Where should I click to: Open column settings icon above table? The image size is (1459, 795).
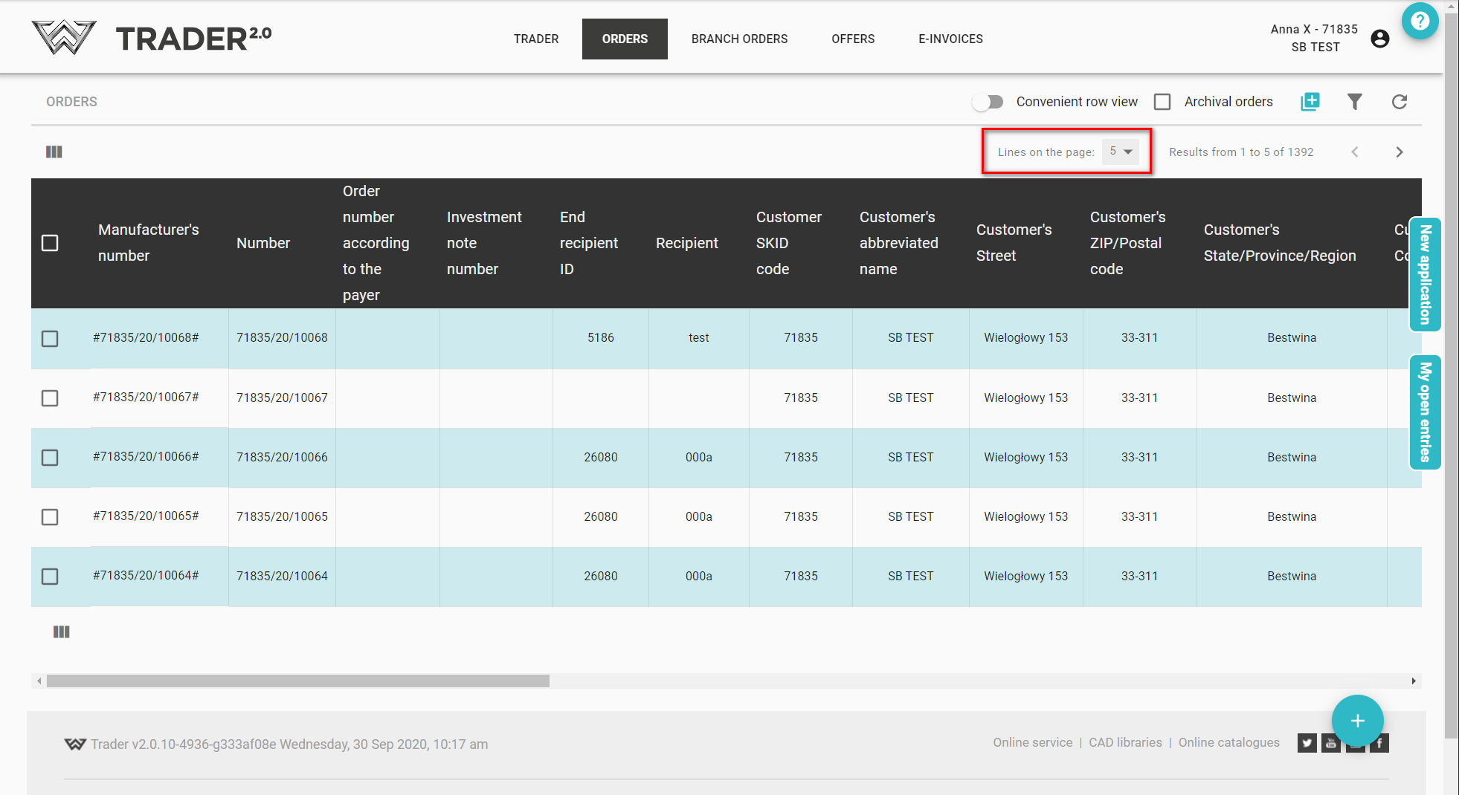click(x=54, y=152)
